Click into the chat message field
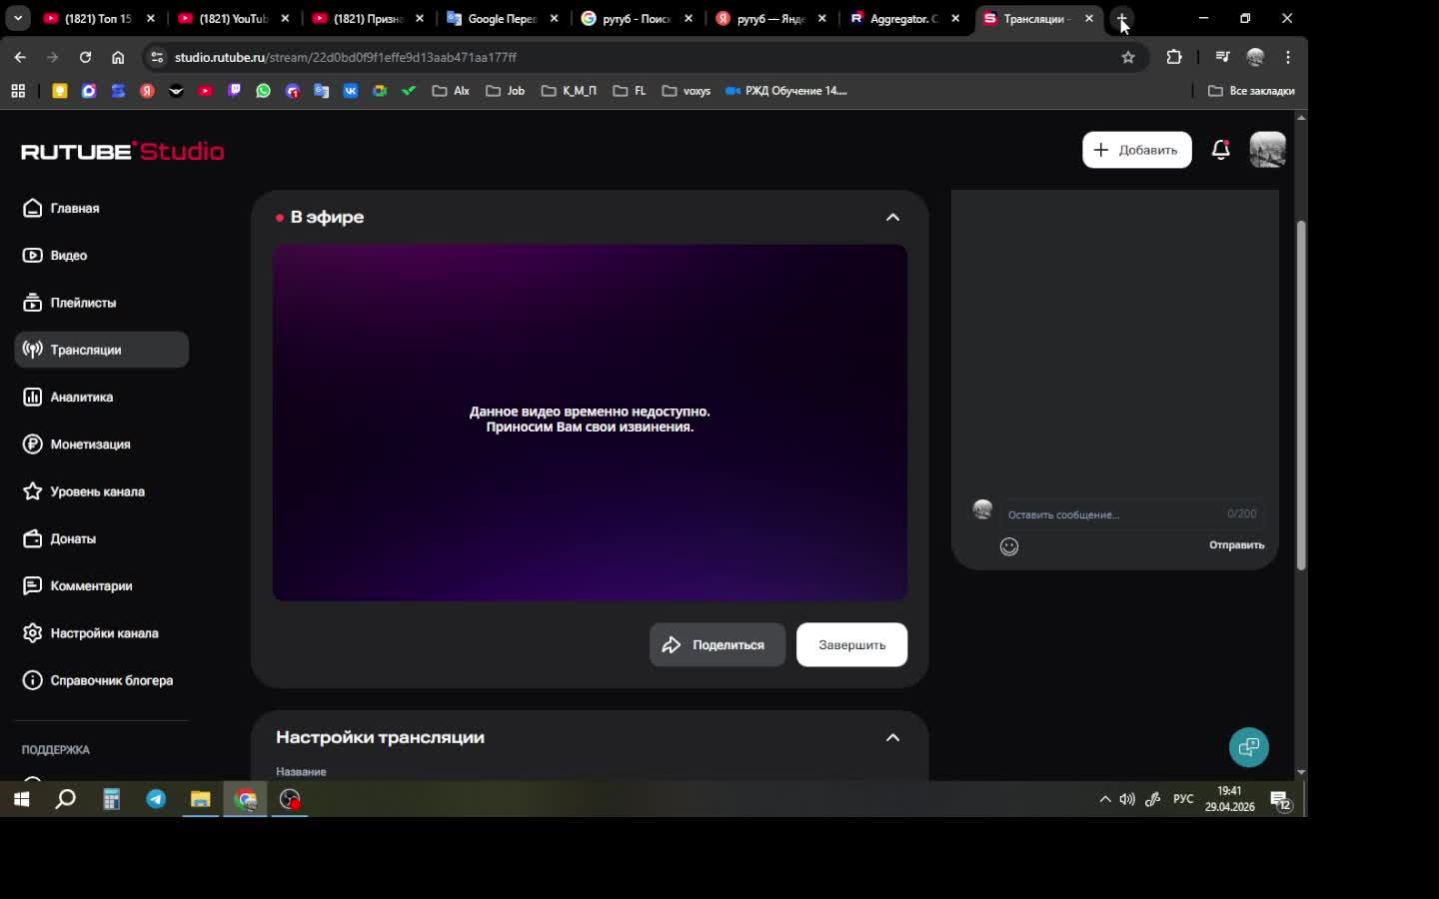This screenshot has height=899, width=1439. [1131, 514]
